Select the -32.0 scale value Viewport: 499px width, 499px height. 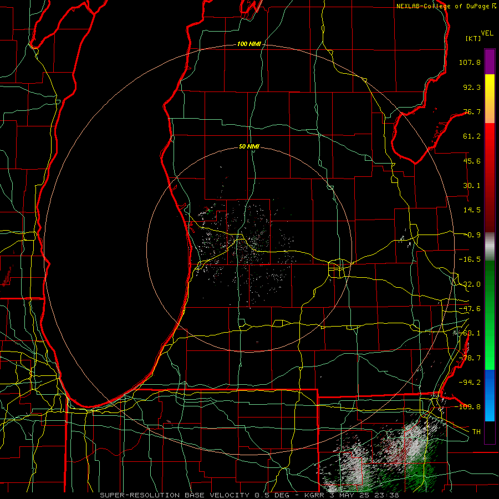coord(470,284)
